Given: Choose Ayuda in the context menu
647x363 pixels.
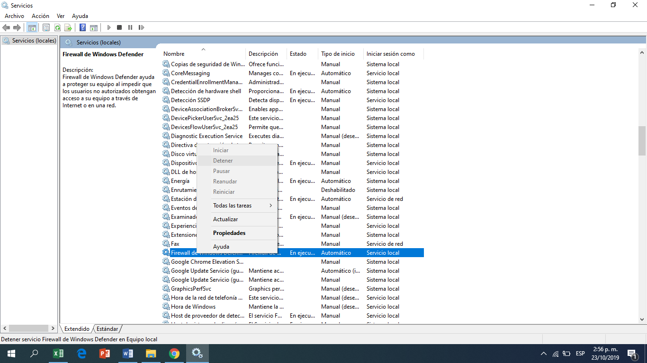Looking at the screenshot, I should coord(237,247).
